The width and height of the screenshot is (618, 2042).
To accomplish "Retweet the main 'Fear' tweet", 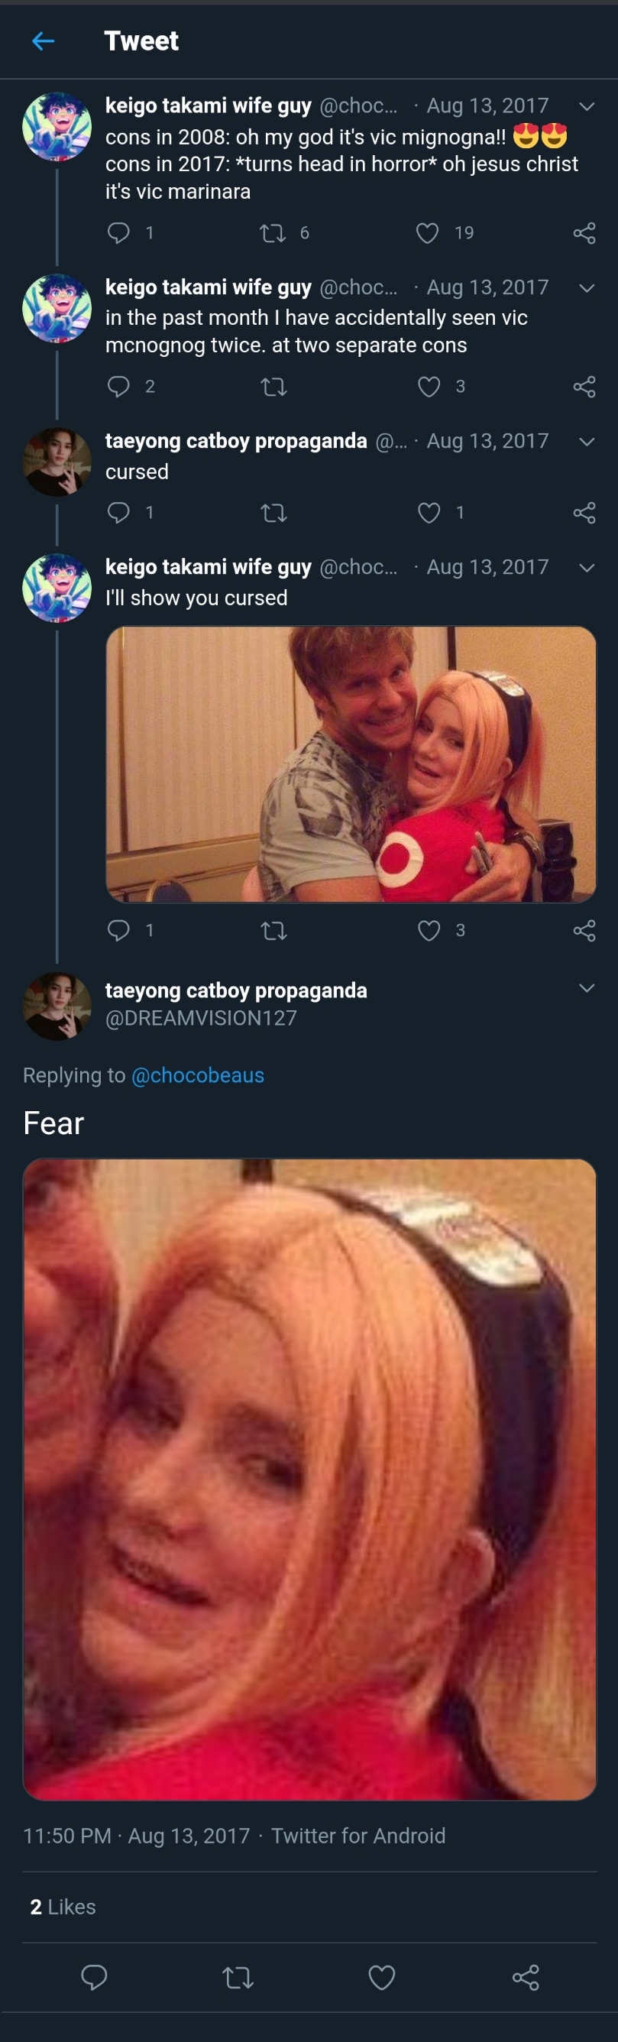I will point(238,1978).
